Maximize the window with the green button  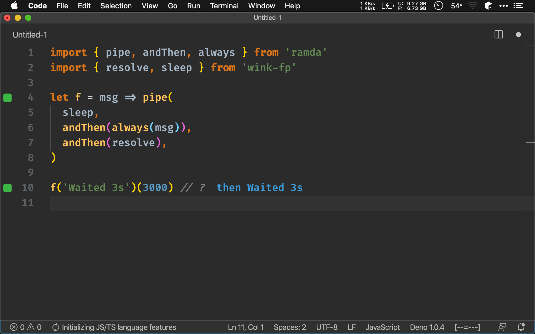28,18
